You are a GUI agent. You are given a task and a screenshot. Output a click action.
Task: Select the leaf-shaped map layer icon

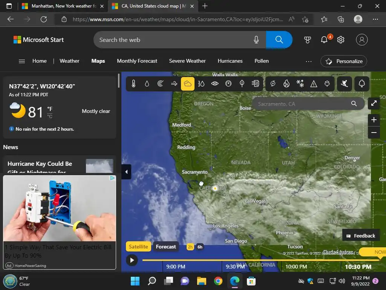(242, 84)
